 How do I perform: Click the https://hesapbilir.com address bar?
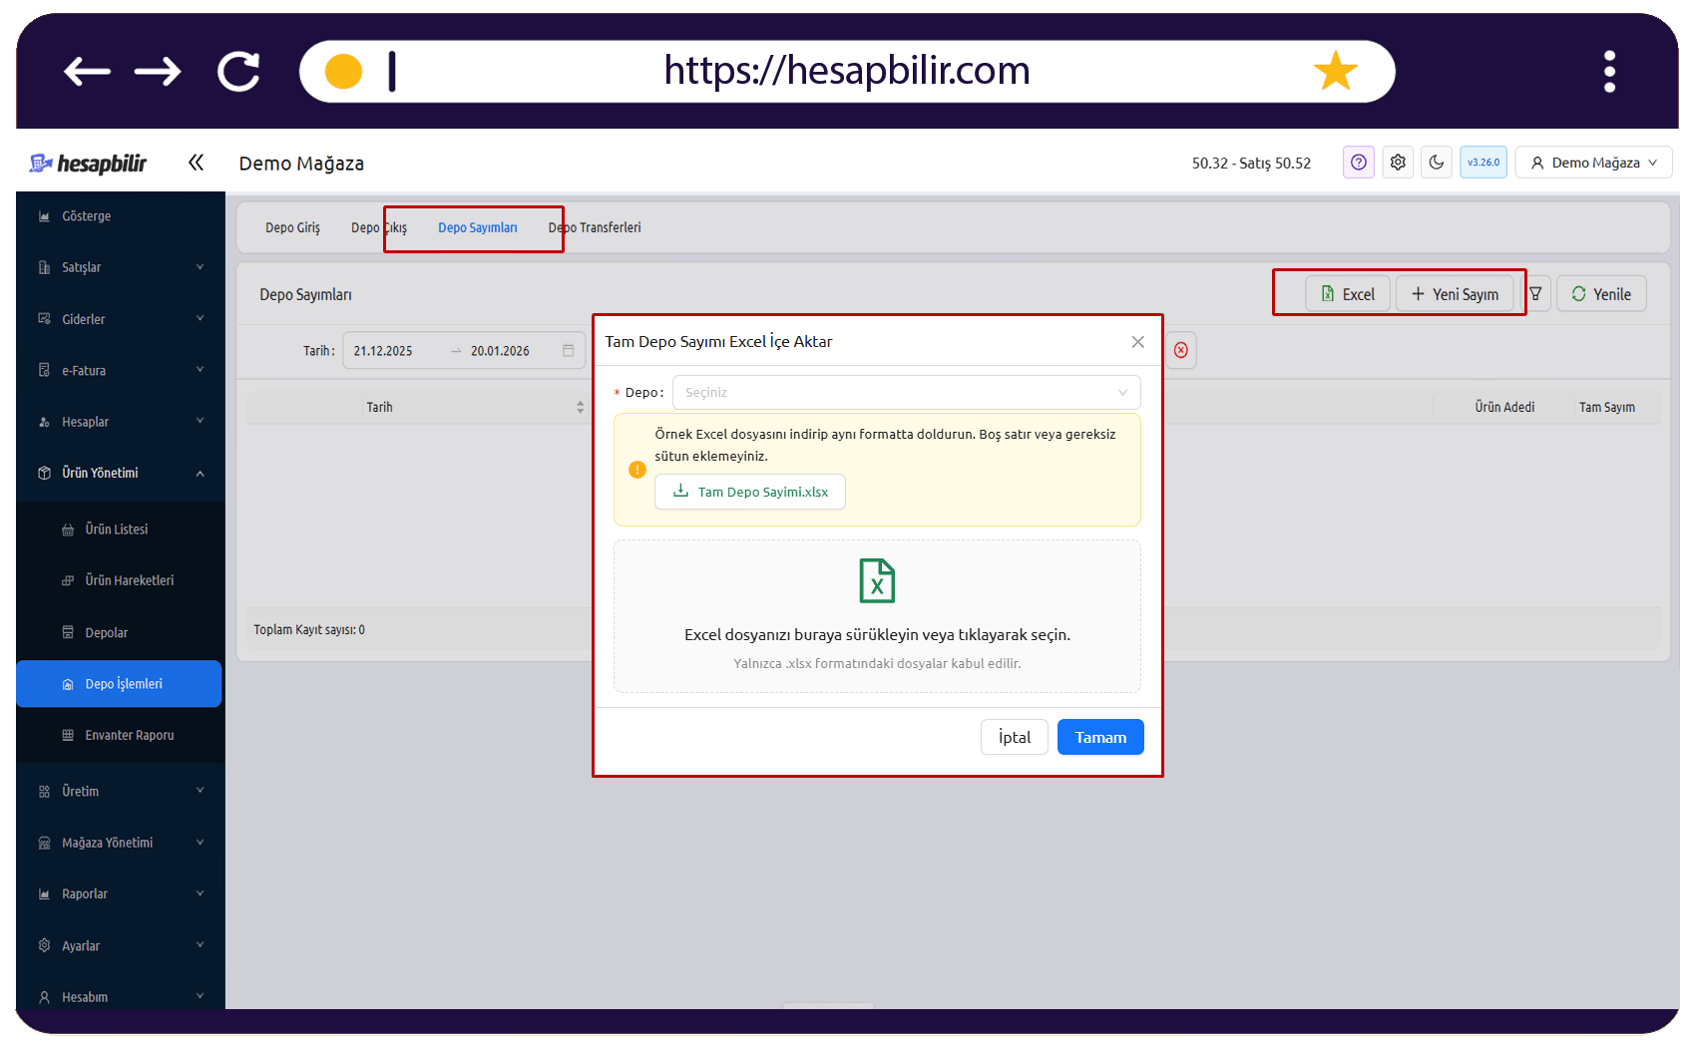point(847,71)
